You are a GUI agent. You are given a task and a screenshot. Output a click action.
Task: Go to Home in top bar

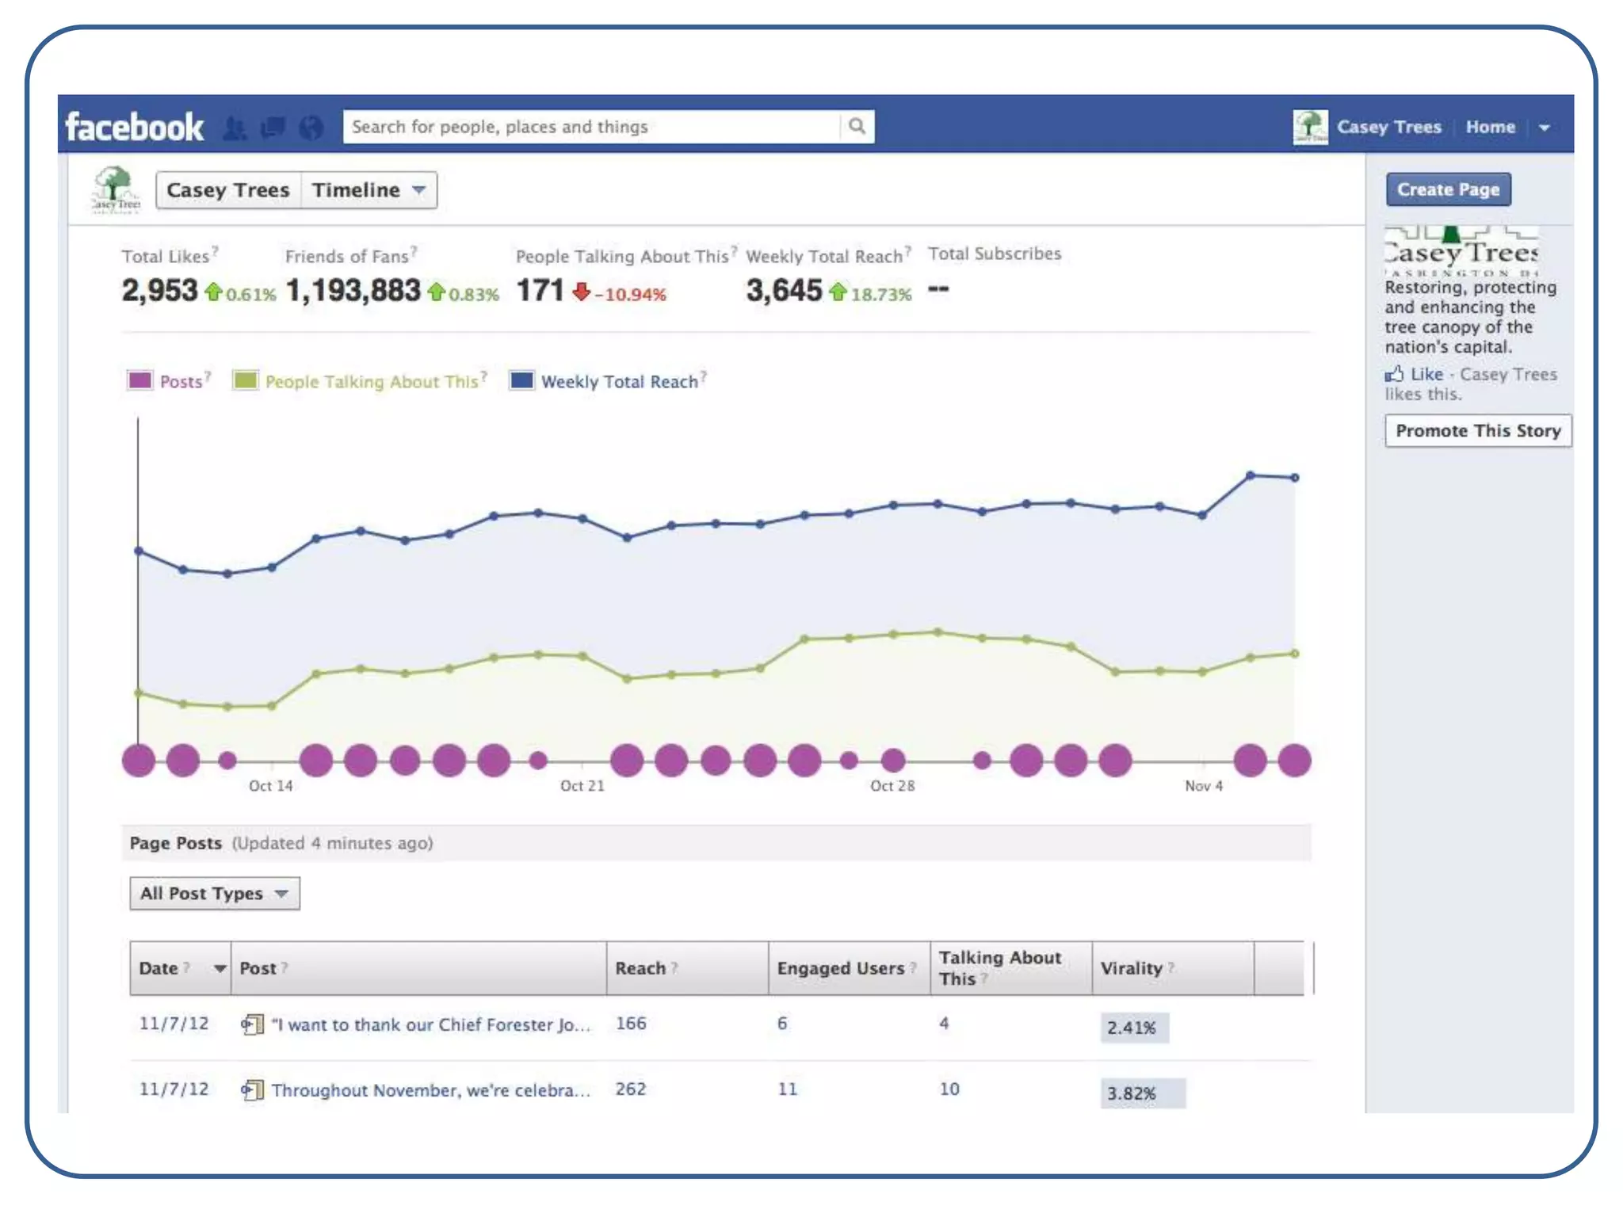point(1490,127)
